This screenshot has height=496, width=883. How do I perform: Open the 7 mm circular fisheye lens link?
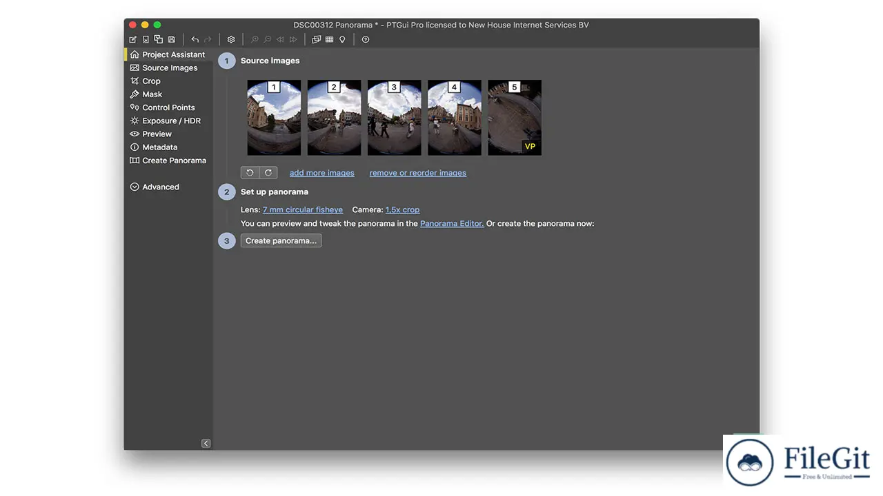point(303,209)
